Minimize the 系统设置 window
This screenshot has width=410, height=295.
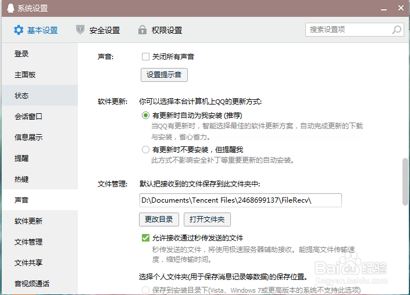point(384,9)
